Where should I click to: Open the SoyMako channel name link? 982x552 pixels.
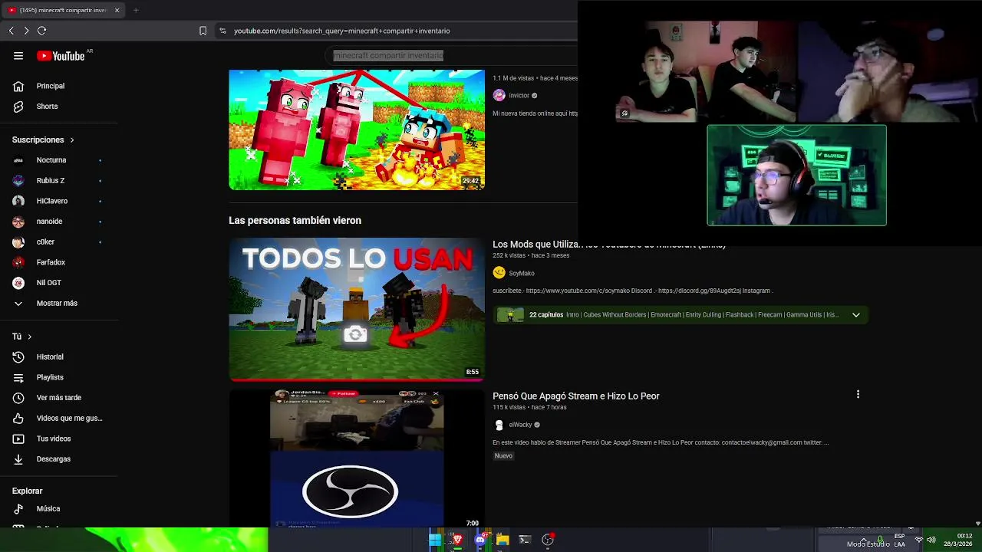click(x=522, y=273)
